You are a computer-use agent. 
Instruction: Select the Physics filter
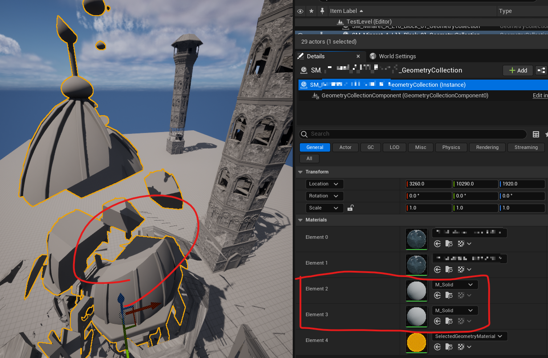(451, 147)
